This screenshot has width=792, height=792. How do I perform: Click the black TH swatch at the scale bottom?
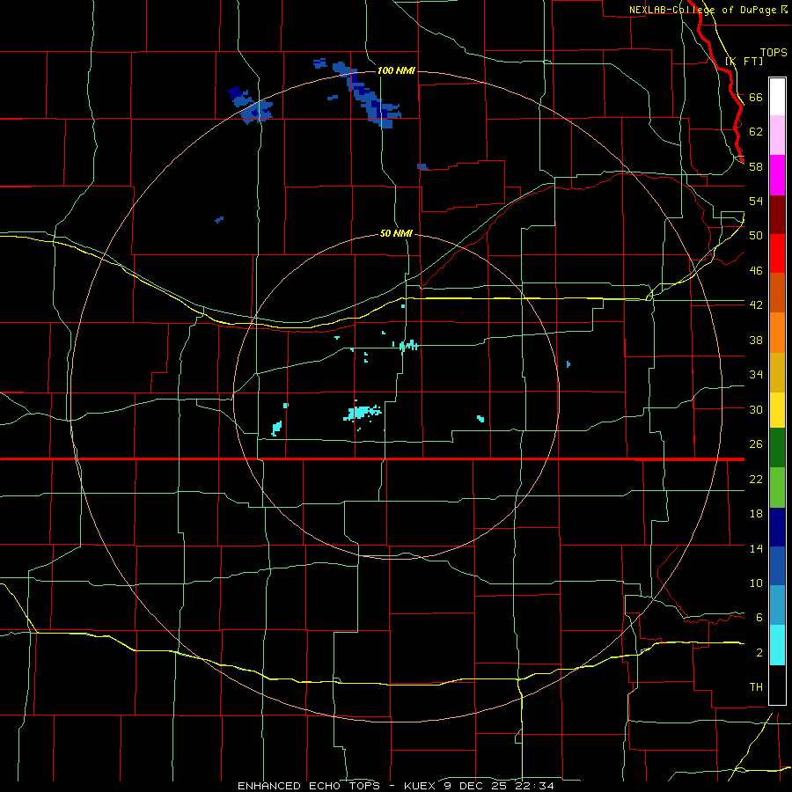point(777,685)
